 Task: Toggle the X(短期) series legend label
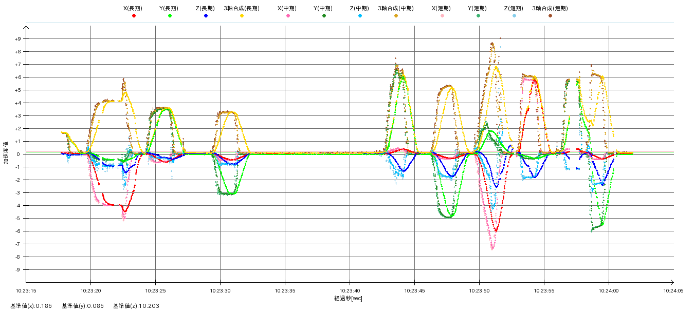(x=441, y=8)
